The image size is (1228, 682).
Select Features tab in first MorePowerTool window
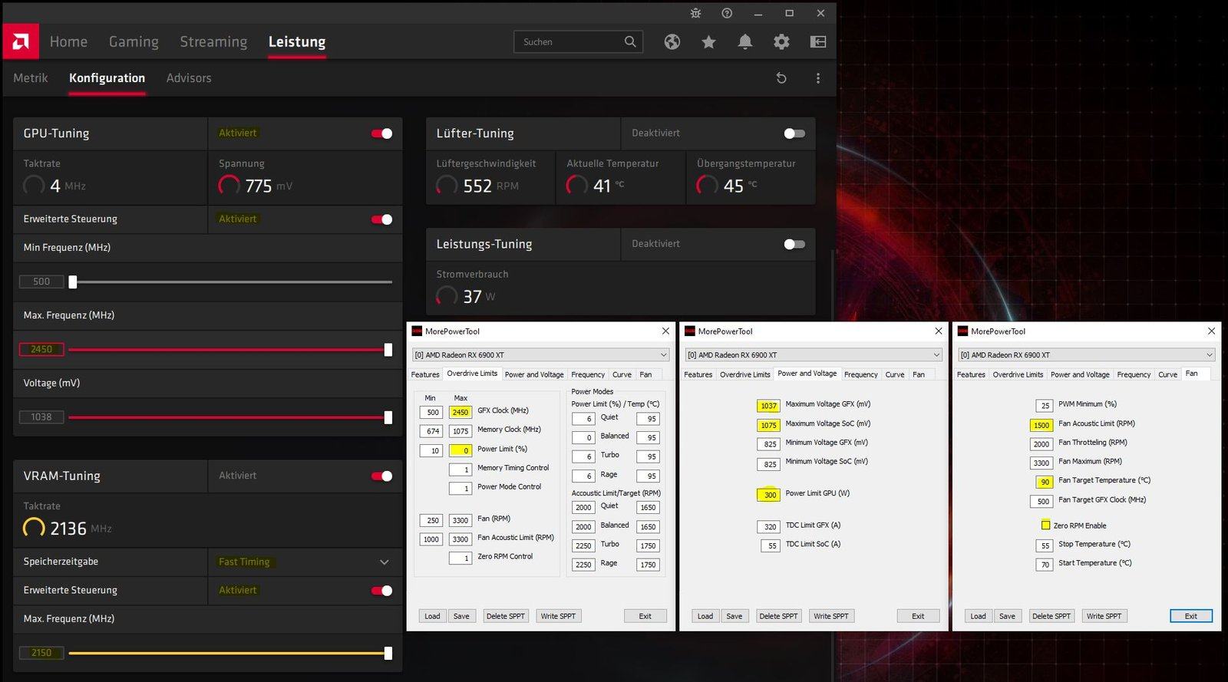click(425, 374)
